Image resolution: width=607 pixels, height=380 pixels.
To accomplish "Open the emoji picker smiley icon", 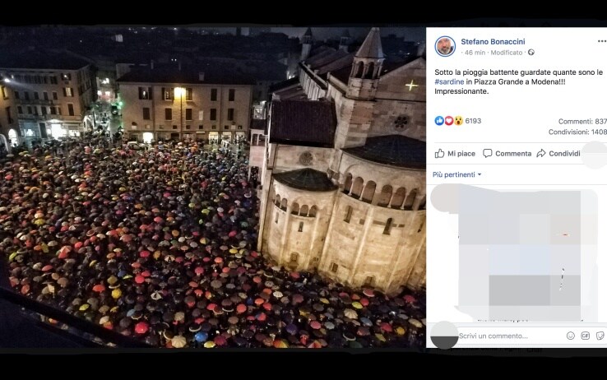I will click(x=571, y=336).
